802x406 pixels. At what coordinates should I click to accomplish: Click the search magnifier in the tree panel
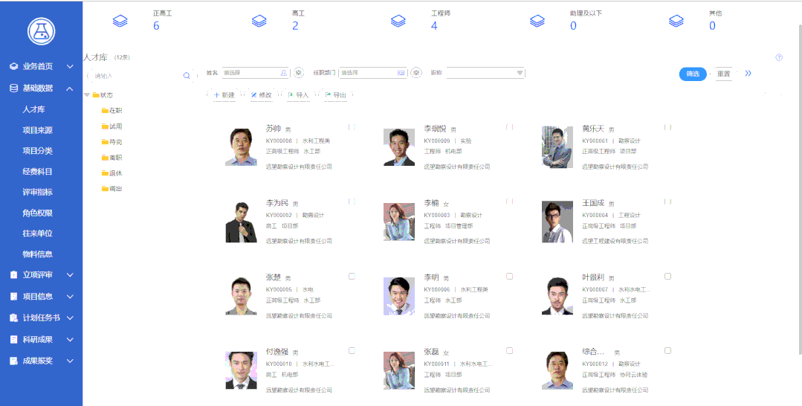click(x=187, y=76)
